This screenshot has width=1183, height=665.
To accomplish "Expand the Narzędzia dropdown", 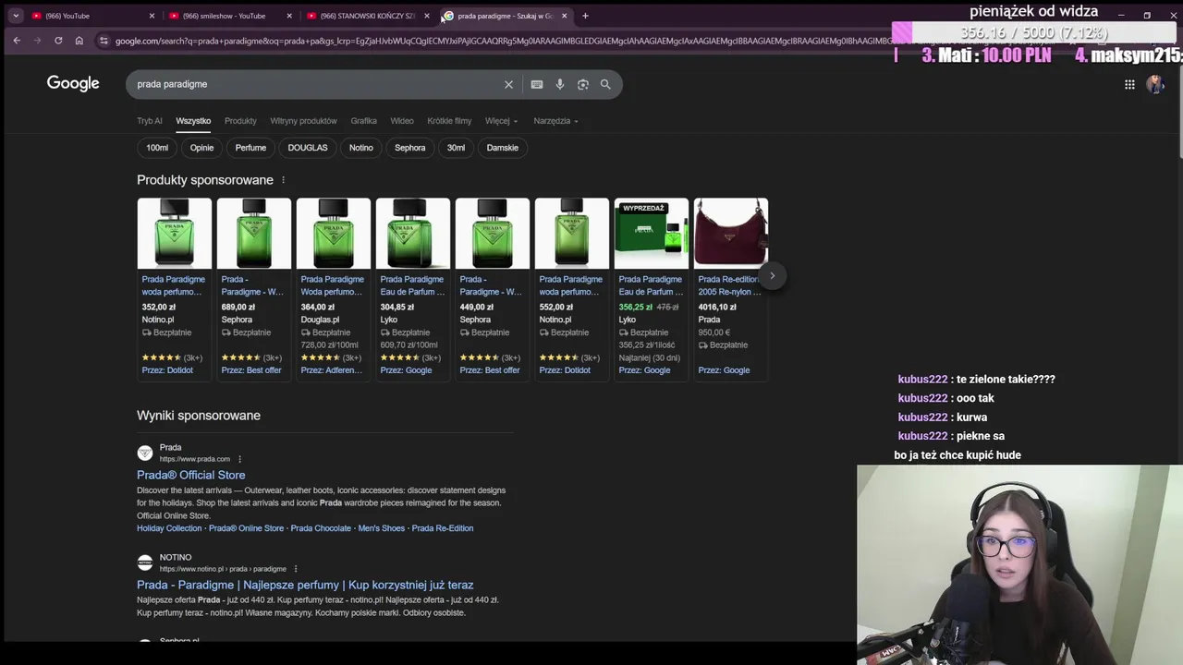I will tap(555, 121).
